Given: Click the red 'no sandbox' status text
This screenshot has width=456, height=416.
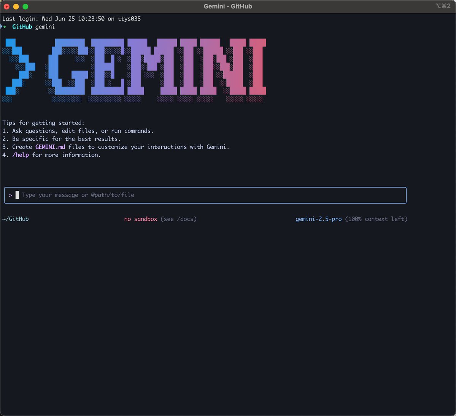Looking at the screenshot, I should pyautogui.click(x=140, y=219).
